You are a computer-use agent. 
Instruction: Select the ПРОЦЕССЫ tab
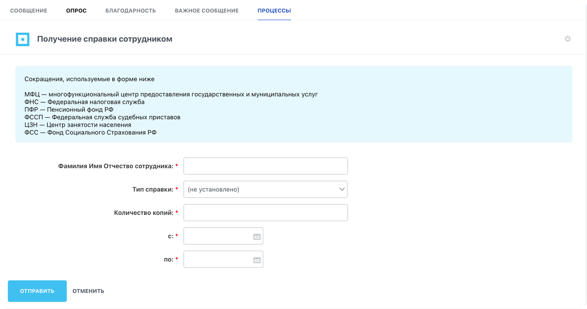274,11
